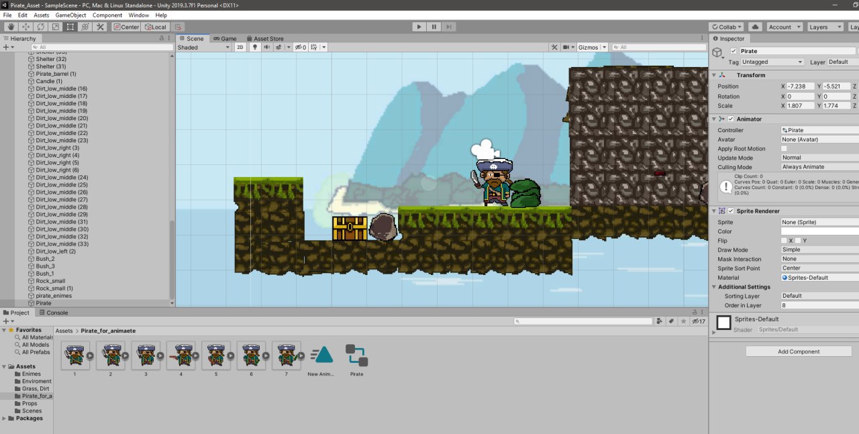Image resolution: width=859 pixels, height=434 pixels.
Task: Collapse Additional Settings section
Action: [714, 287]
